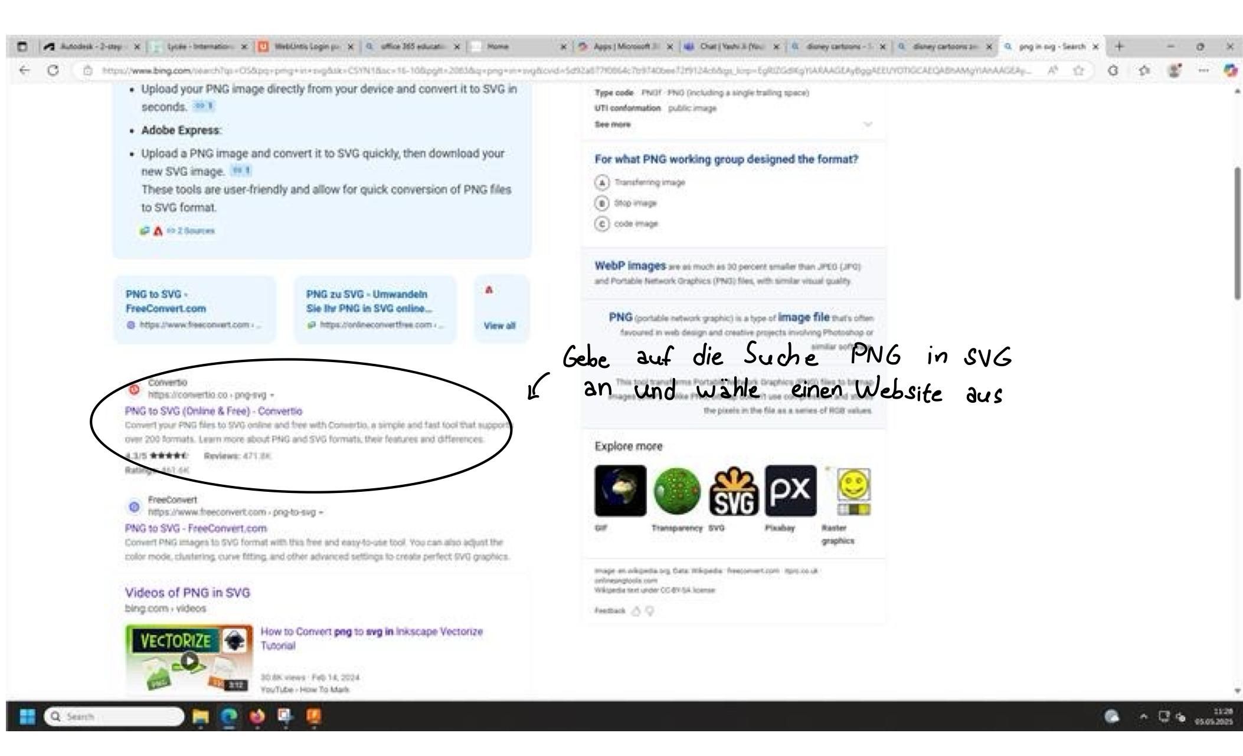This screenshot has width=1243, height=756.
Task: Open the tab actions menu icon
Action: coord(22,47)
